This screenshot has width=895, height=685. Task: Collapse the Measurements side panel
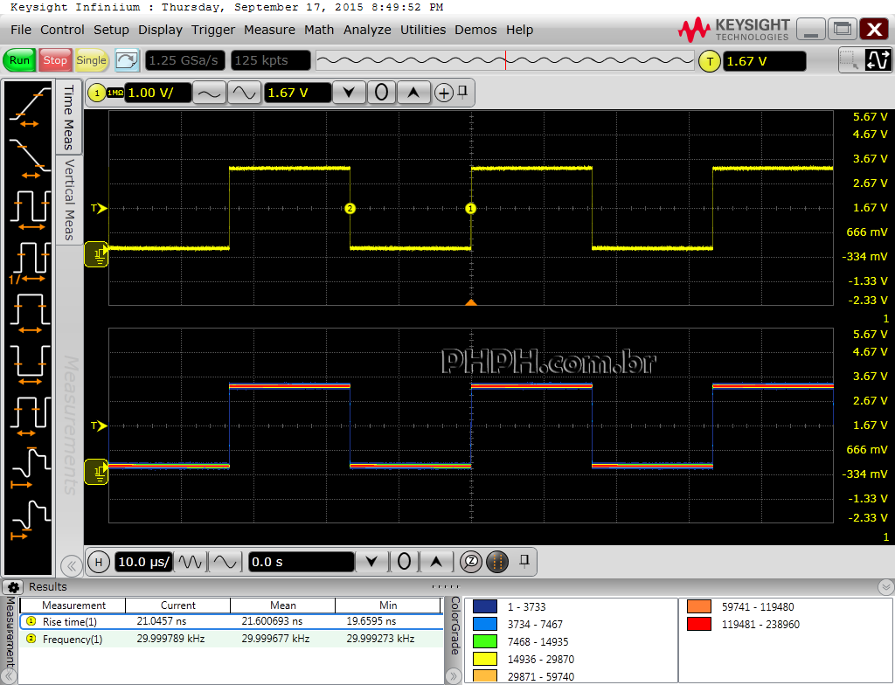71,565
